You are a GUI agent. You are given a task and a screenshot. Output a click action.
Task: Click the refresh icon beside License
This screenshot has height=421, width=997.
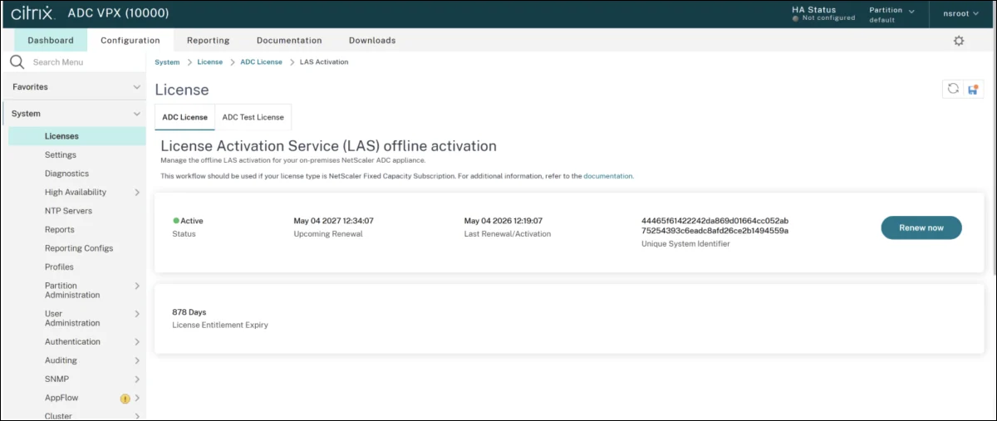click(953, 89)
